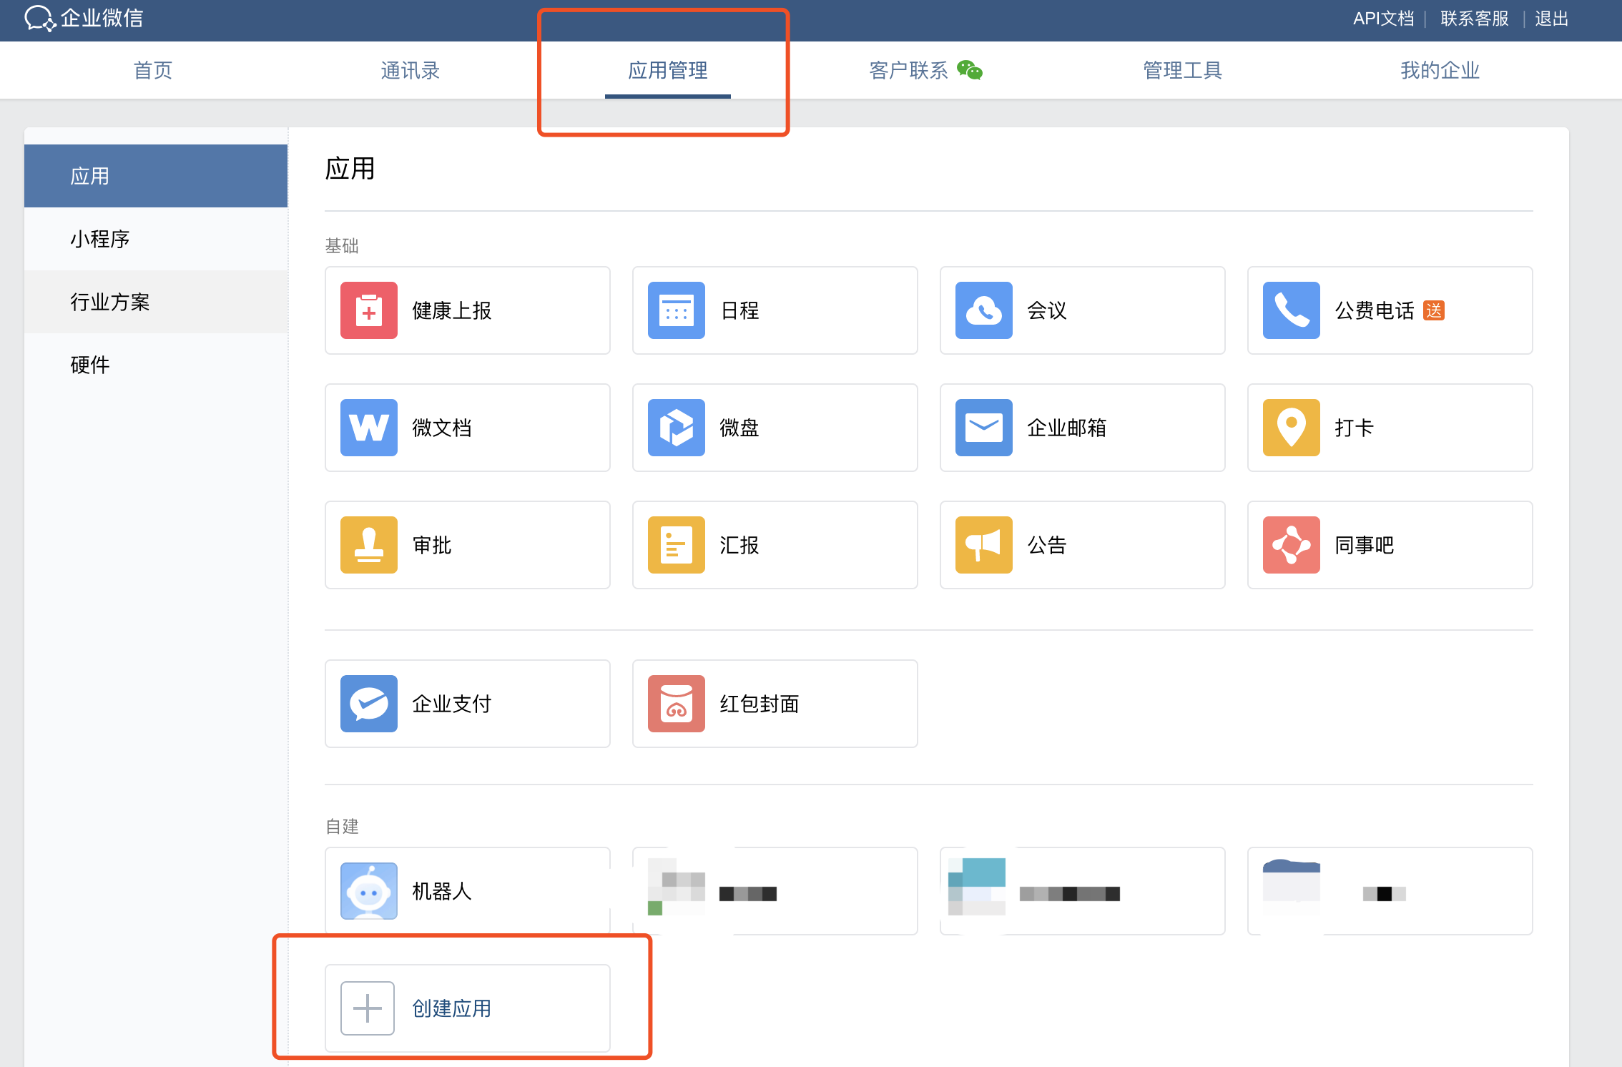Open the 微文档 W document icon
This screenshot has width=1622, height=1067.
coord(368,428)
